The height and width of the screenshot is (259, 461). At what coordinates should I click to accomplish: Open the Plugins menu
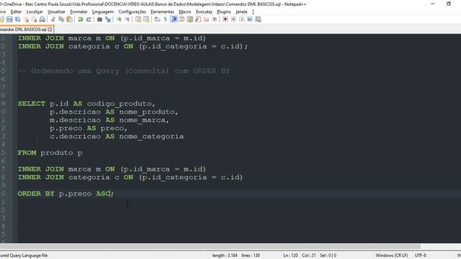[x=224, y=12]
